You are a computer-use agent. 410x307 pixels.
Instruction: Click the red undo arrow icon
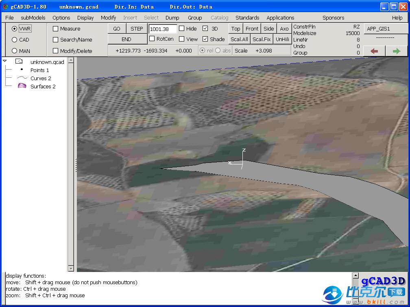pyautogui.click(x=374, y=51)
